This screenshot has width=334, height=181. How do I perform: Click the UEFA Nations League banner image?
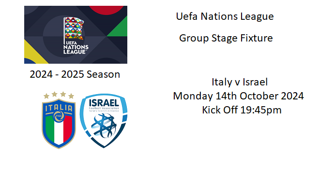tap(76, 35)
